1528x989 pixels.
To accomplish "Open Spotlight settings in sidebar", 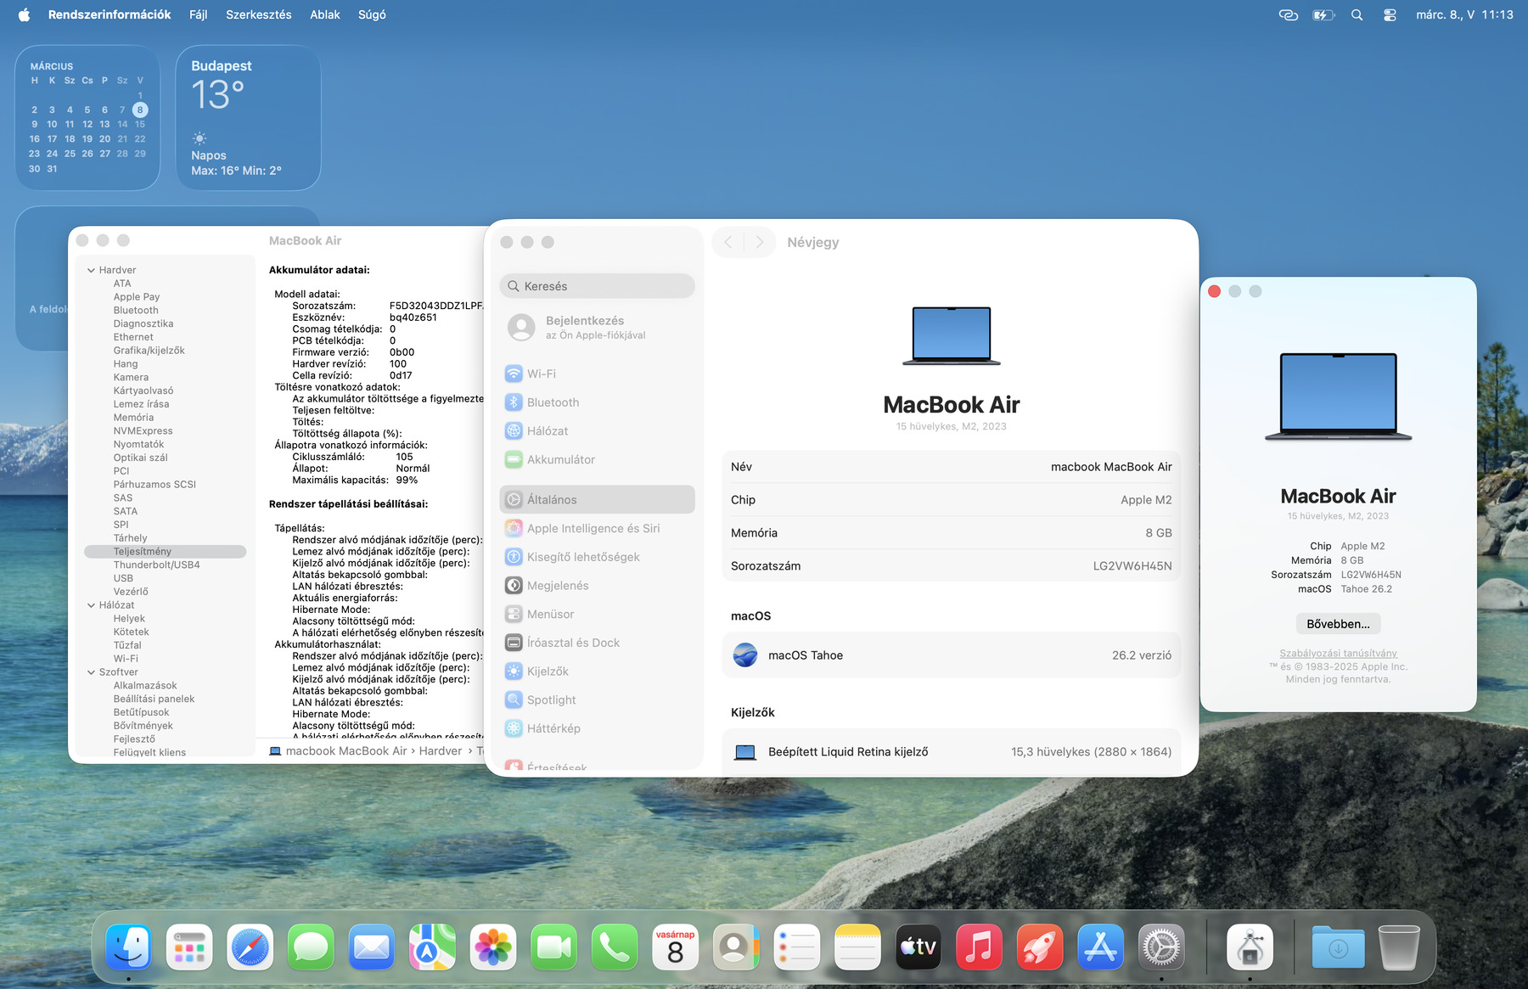I will coord(551,700).
